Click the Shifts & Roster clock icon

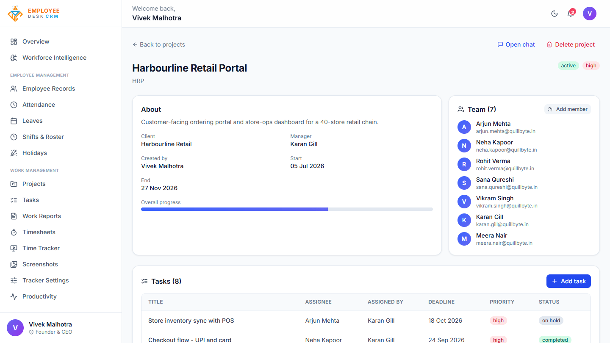click(14, 137)
